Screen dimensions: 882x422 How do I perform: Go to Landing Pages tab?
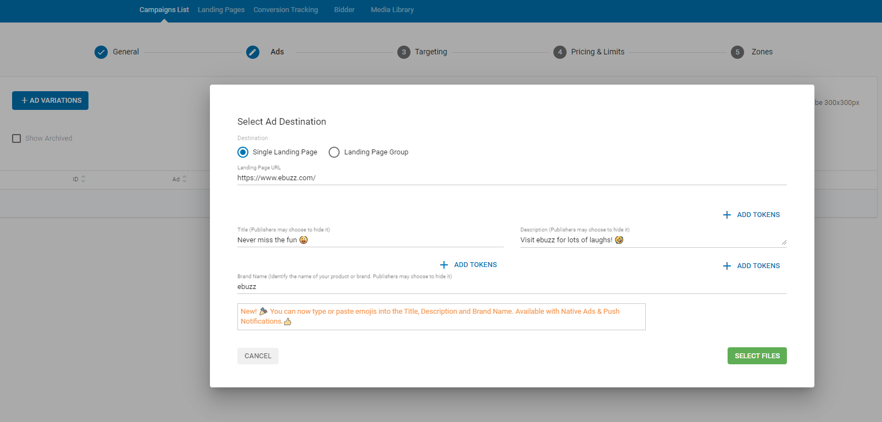(x=221, y=10)
